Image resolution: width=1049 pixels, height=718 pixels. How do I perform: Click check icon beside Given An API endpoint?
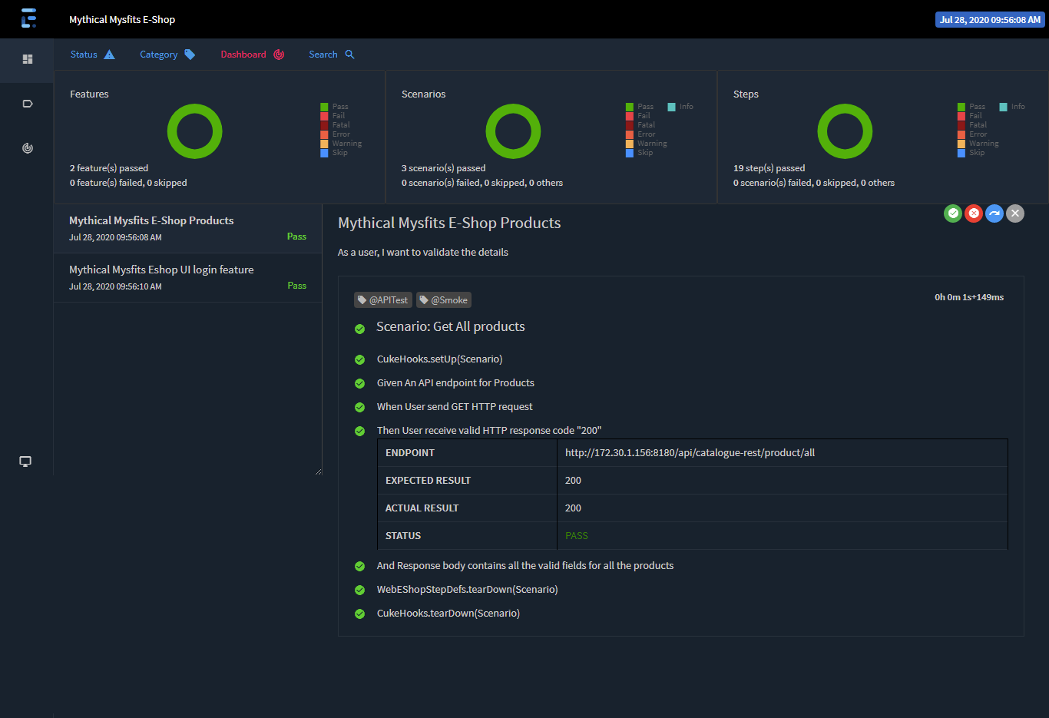pyautogui.click(x=359, y=383)
